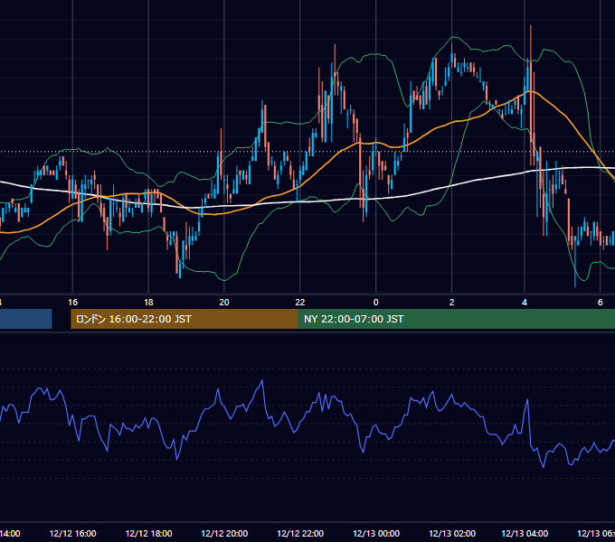This screenshot has width=615, height=542.
Task: Click the 6 hour label on price chart axis
Action: (601, 303)
